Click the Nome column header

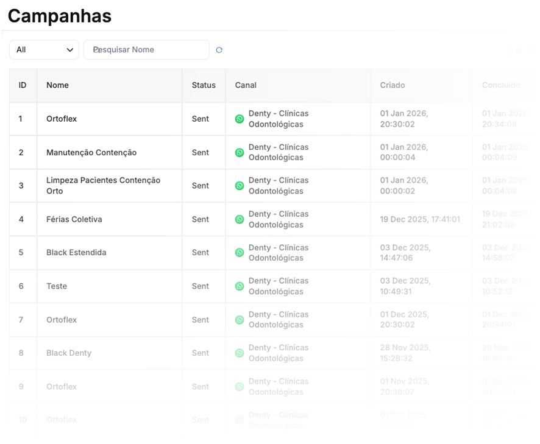pos(57,85)
